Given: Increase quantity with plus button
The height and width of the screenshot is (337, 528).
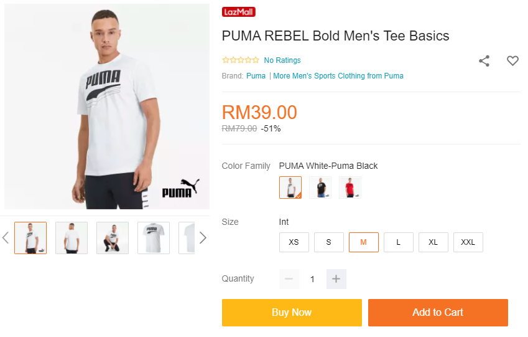Looking at the screenshot, I should pos(336,279).
